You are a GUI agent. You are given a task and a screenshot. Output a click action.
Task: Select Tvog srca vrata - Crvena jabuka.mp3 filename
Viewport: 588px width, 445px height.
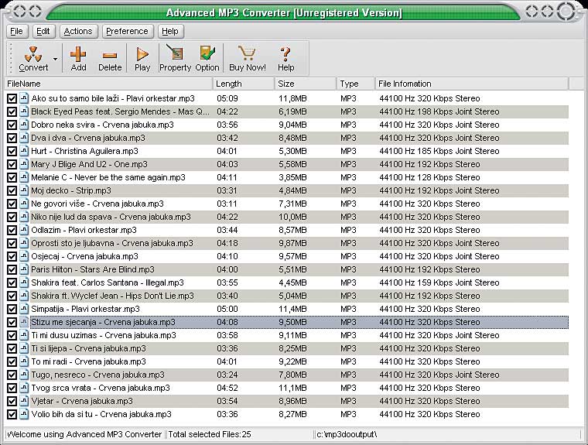(x=101, y=388)
